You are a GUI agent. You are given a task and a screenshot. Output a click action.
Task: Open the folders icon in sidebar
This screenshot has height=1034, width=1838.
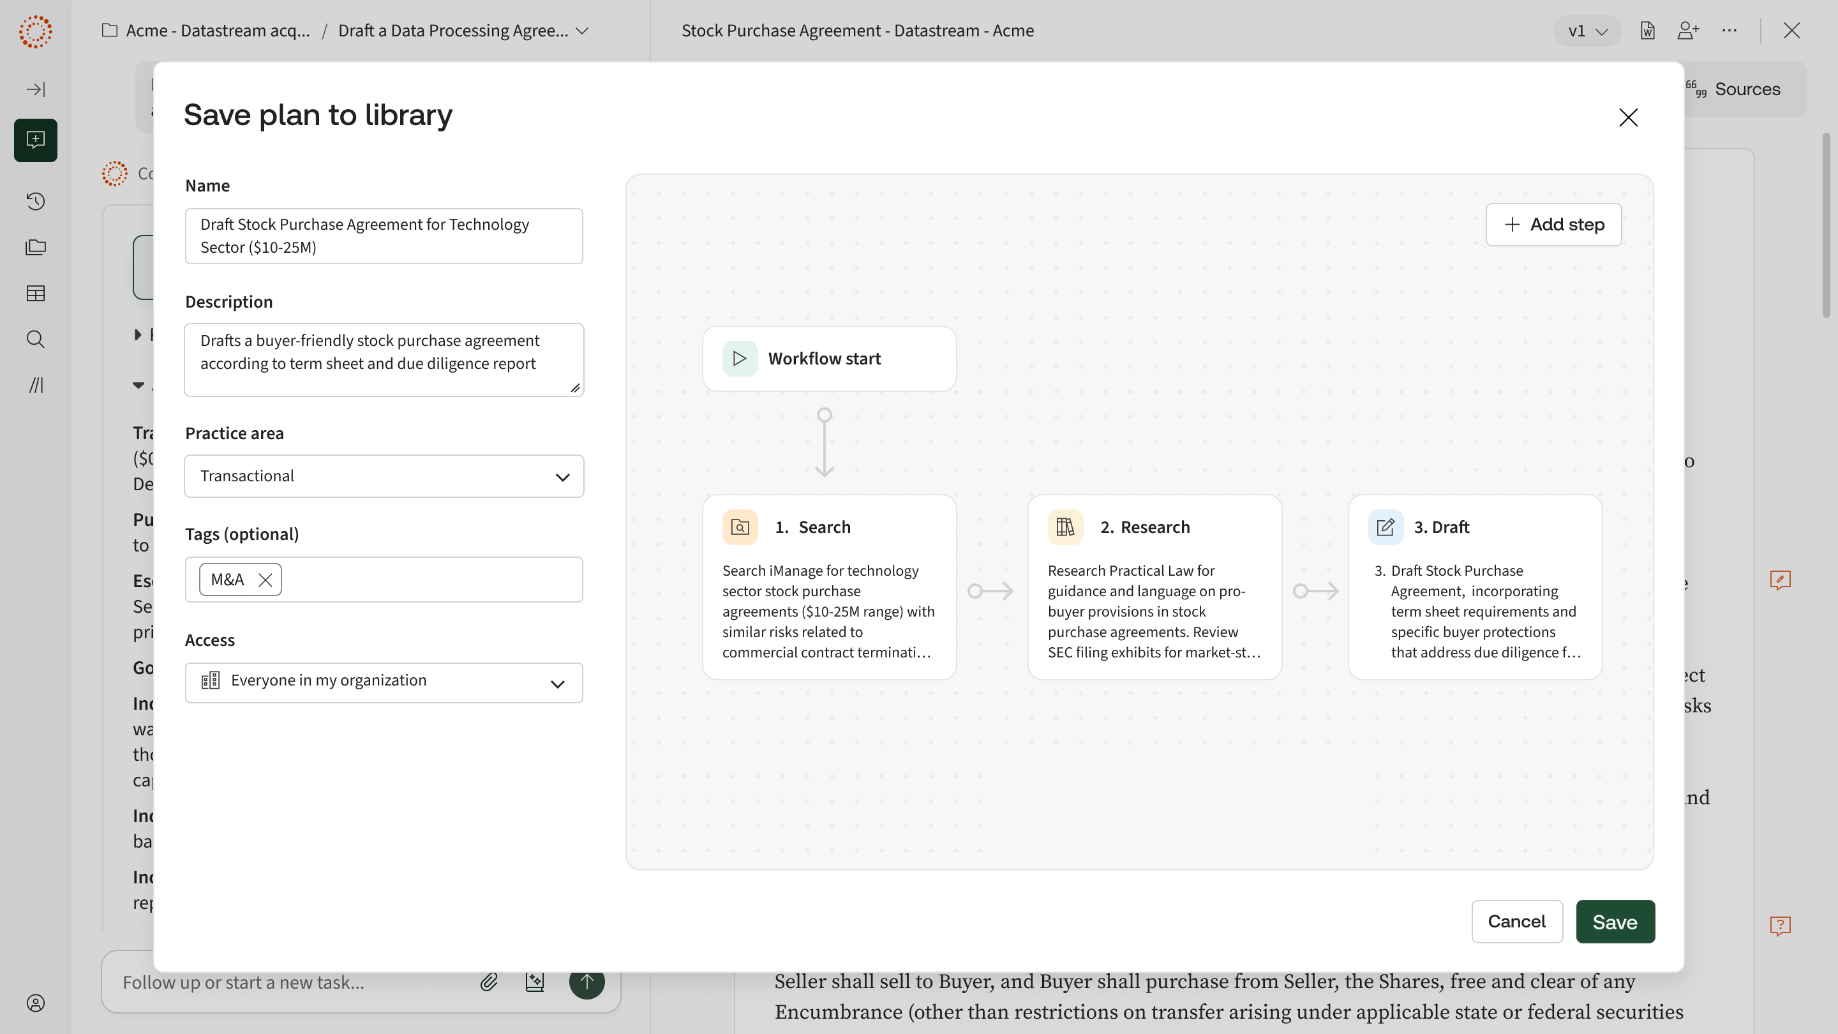(x=36, y=247)
